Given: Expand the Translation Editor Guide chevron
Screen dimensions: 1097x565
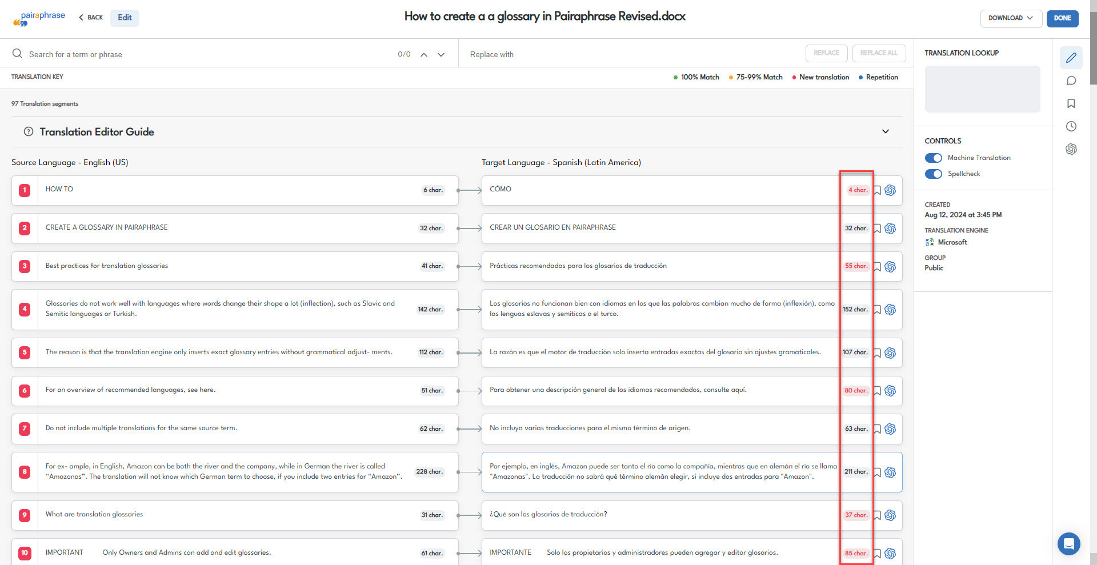Looking at the screenshot, I should [x=886, y=131].
